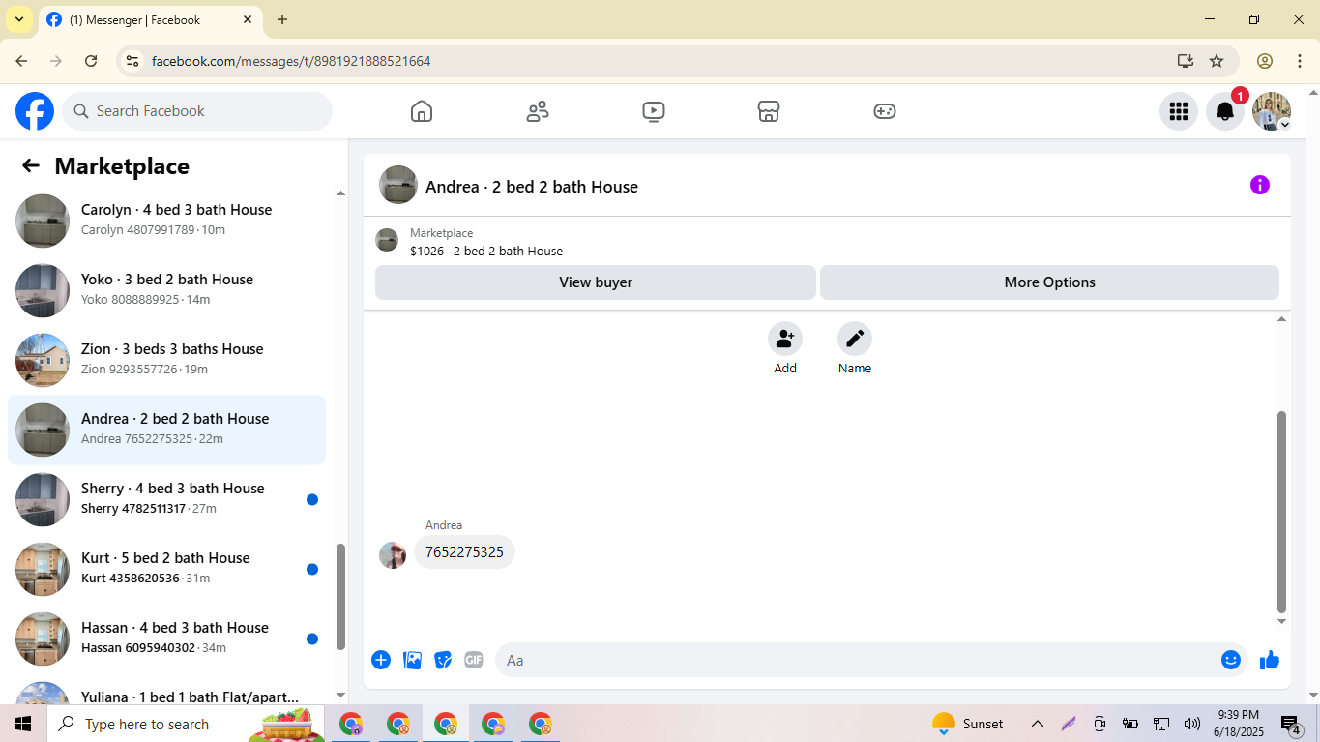This screenshot has width=1320, height=742.
Task: Open Zion 3 beds 3 baths House chat
Action: (166, 360)
